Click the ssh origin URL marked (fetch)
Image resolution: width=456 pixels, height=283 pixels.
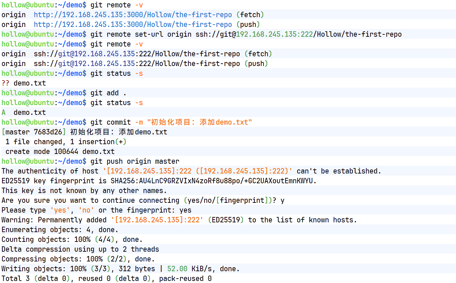point(137,54)
